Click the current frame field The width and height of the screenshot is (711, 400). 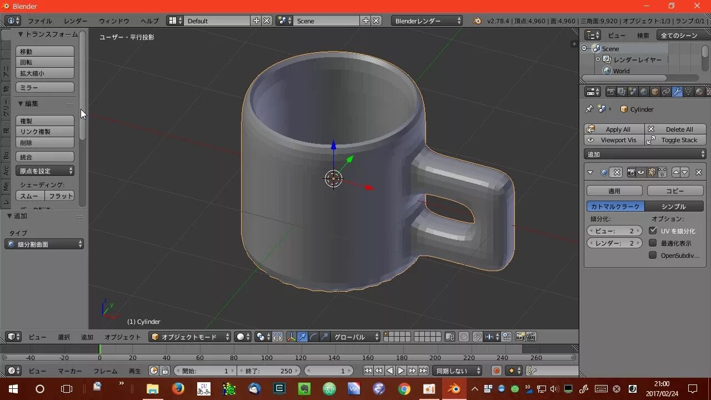click(329, 371)
